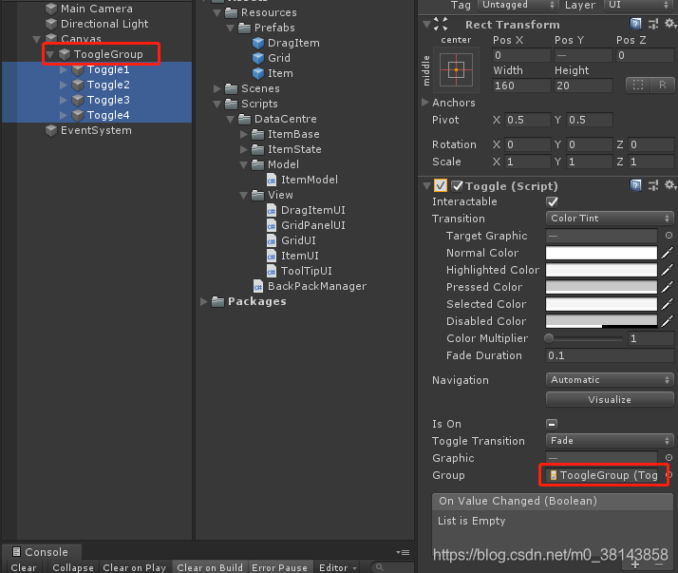Click the console Clear button
The image size is (678, 573).
point(24,567)
